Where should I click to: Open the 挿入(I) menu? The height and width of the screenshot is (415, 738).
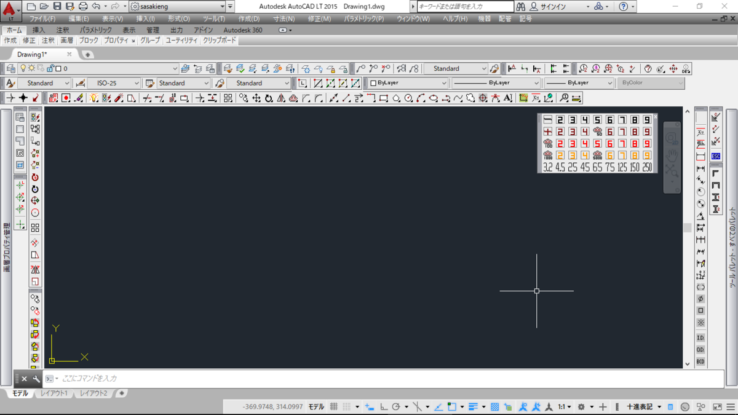click(x=146, y=18)
